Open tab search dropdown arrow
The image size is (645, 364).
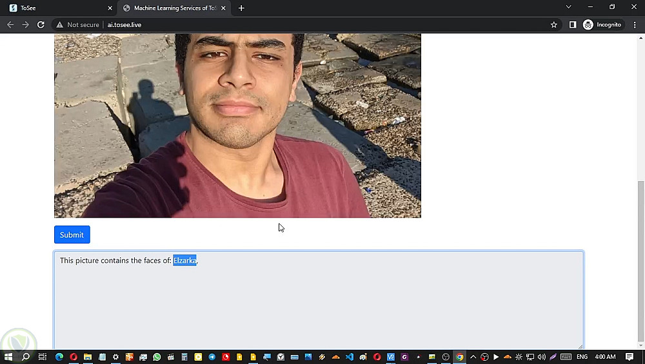tap(568, 7)
